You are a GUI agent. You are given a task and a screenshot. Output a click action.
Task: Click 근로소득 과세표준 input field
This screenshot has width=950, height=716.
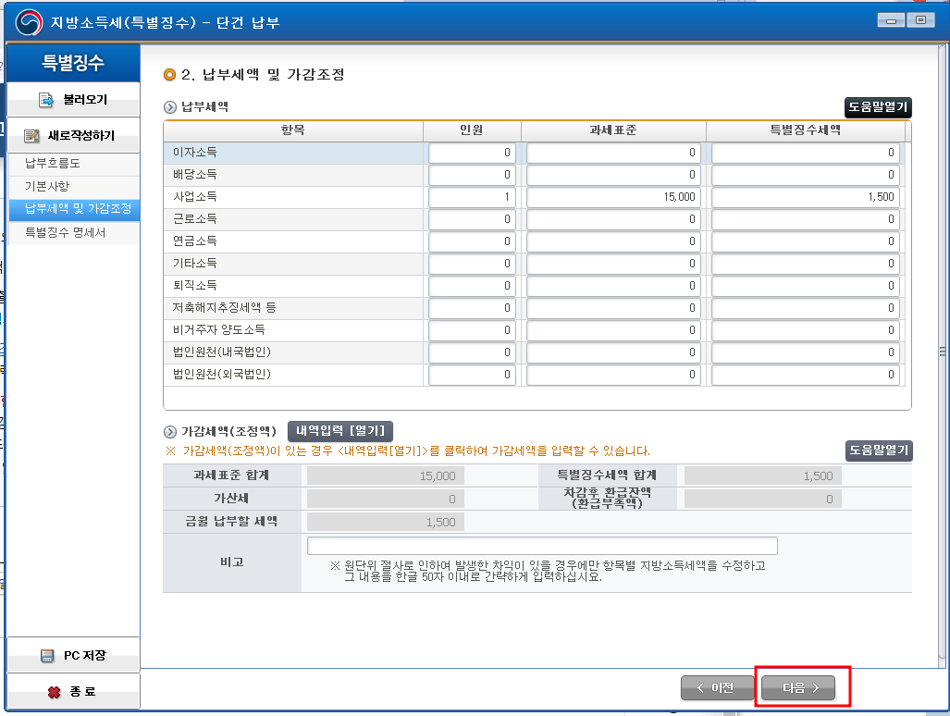613,220
